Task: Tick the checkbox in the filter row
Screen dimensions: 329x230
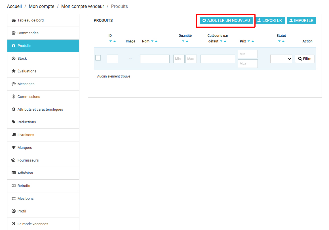Action: [x=98, y=58]
